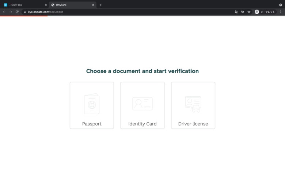Screen dimensions: 285x178
Task: Open the incognito profile シークレット button
Action: (265, 12)
